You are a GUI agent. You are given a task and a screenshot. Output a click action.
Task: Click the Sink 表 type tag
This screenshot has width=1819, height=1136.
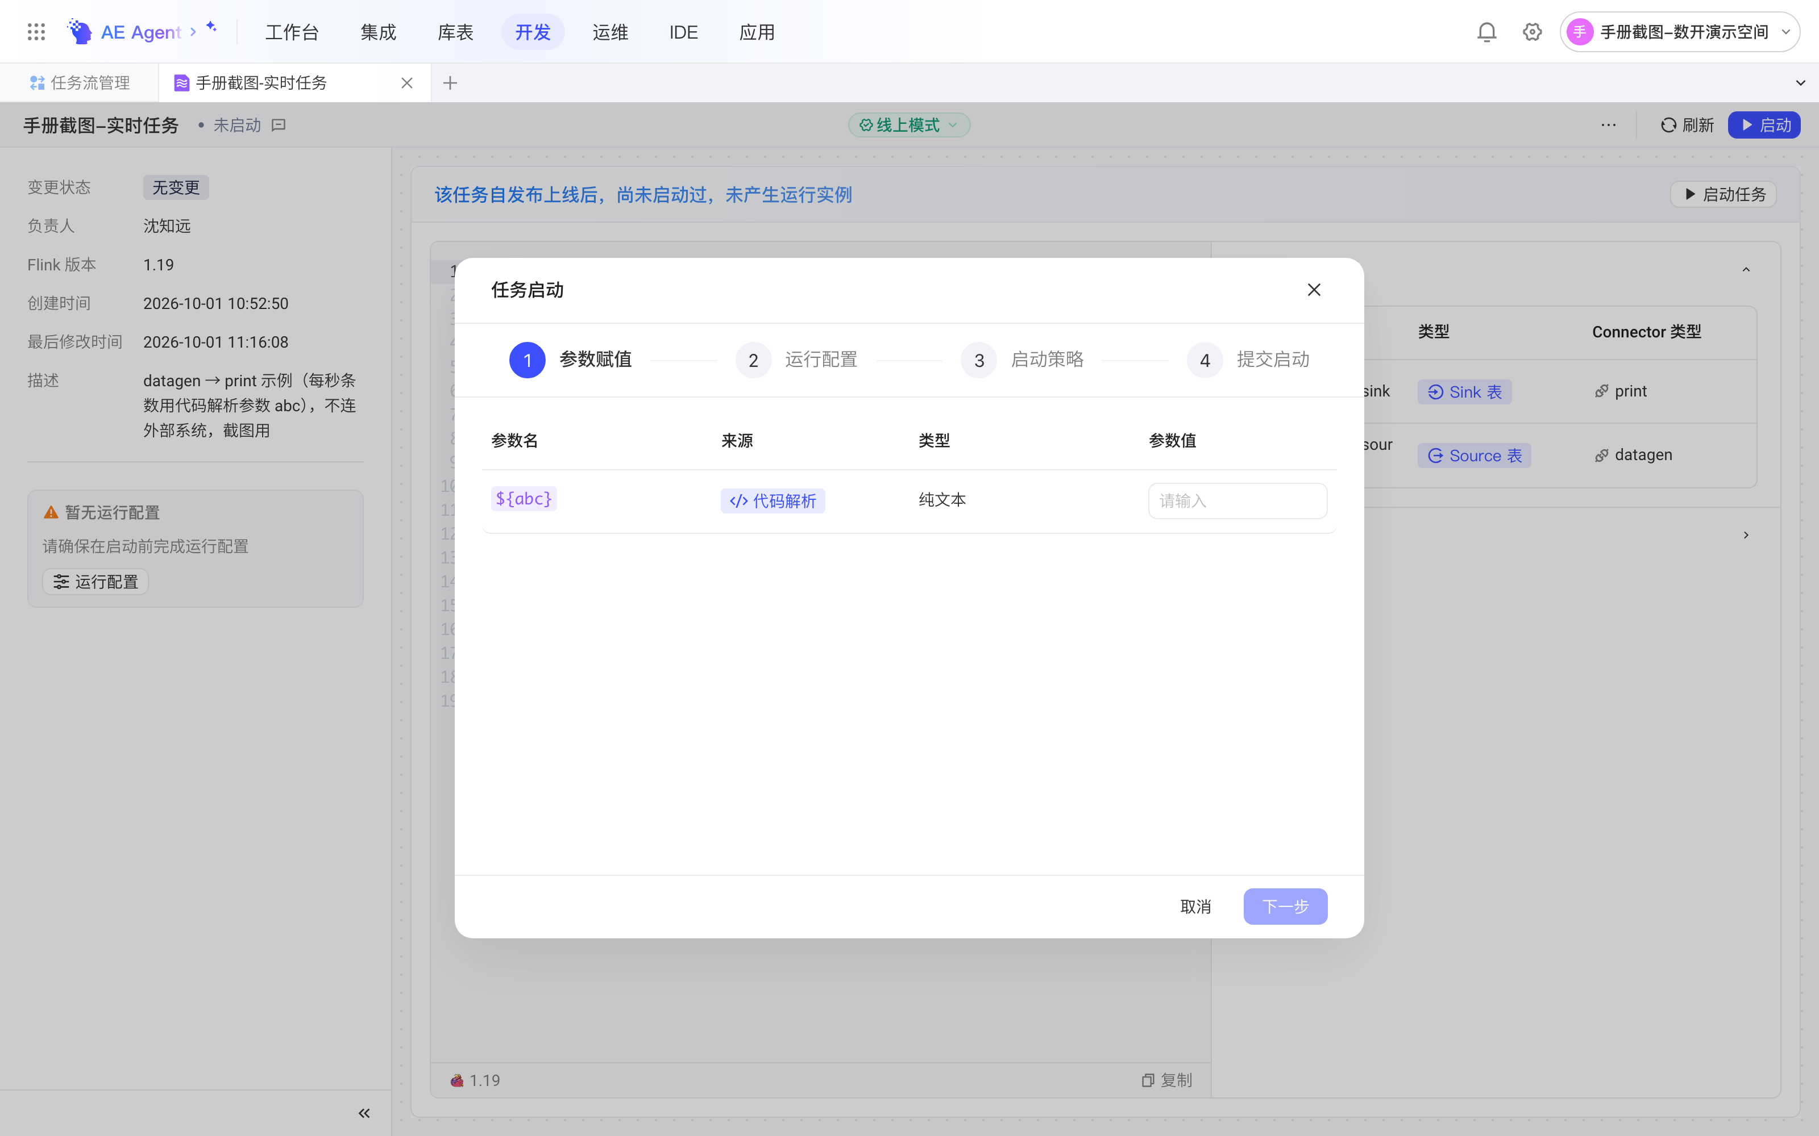coord(1464,391)
